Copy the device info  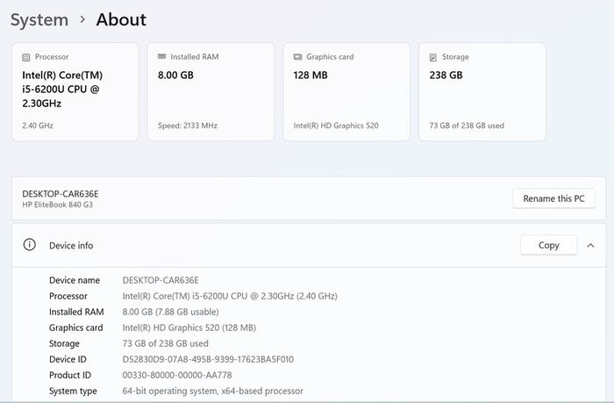pos(548,245)
